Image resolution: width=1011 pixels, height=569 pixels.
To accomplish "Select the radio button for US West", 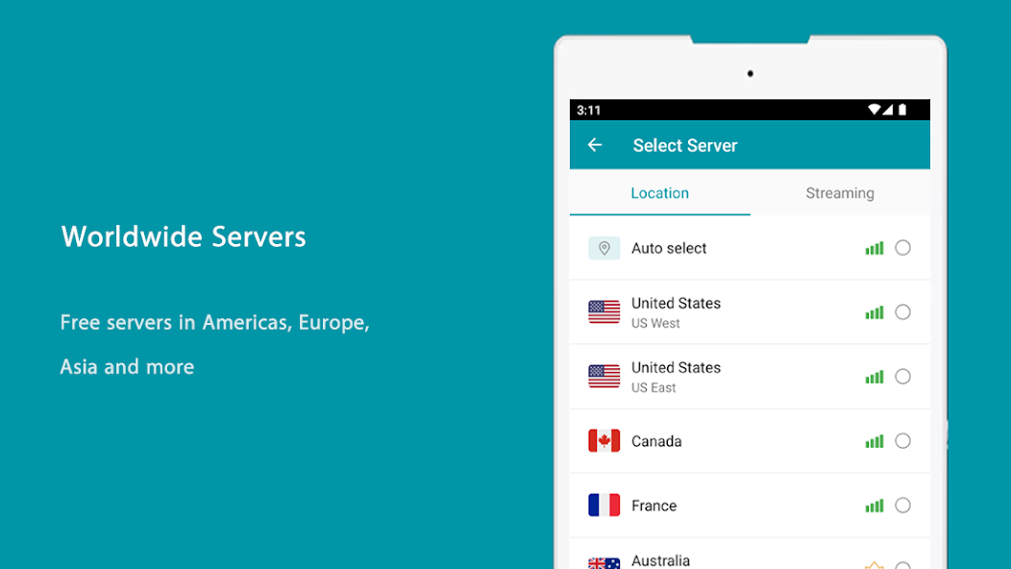I will click(x=902, y=311).
